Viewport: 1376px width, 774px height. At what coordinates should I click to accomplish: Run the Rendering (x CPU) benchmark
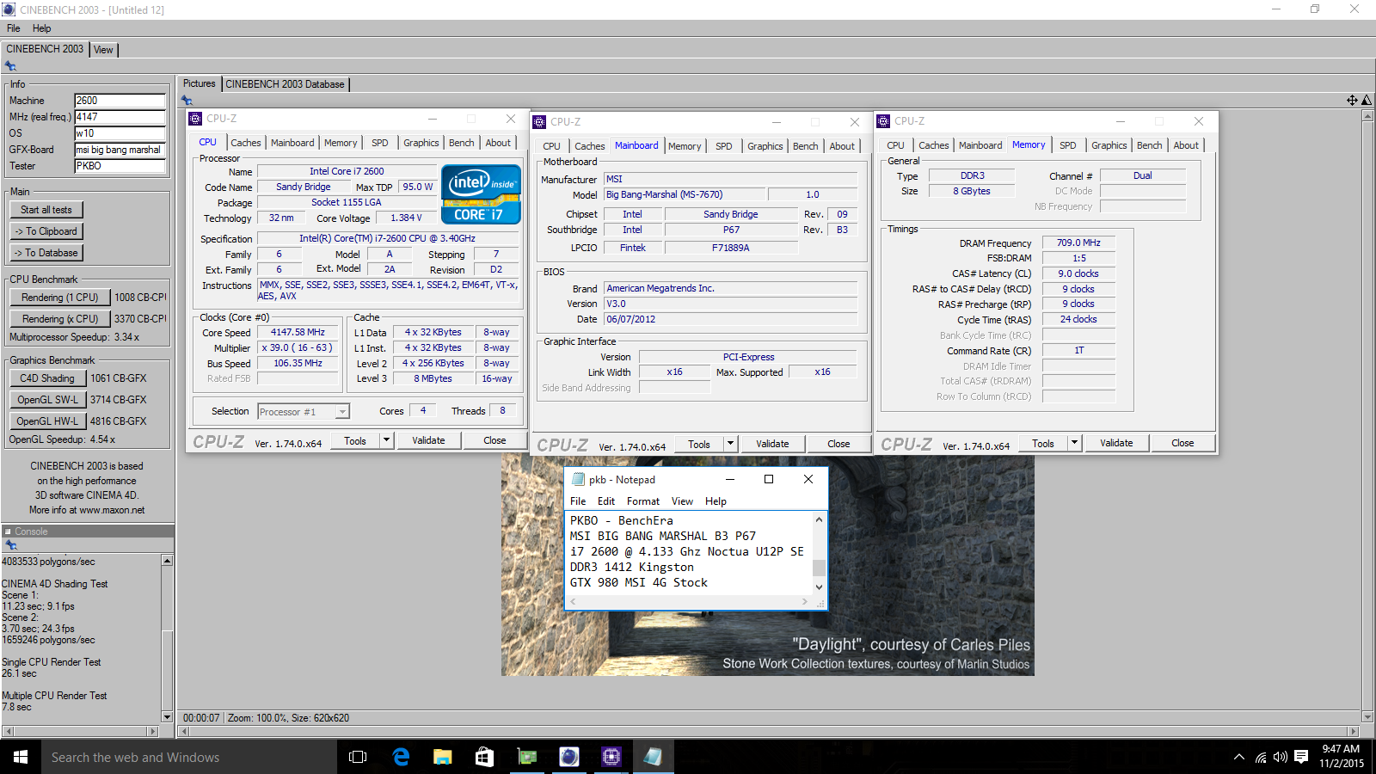pyautogui.click(x=60, y=319)
